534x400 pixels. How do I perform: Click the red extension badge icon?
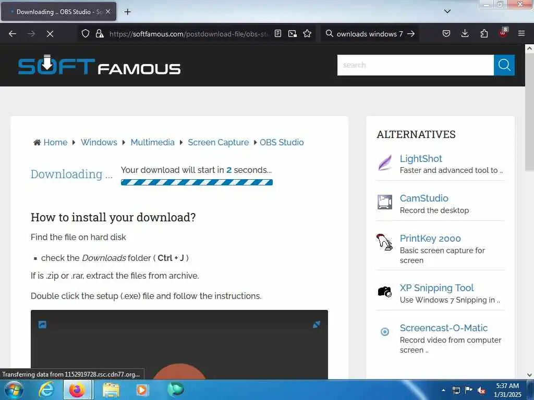(503, 33)
